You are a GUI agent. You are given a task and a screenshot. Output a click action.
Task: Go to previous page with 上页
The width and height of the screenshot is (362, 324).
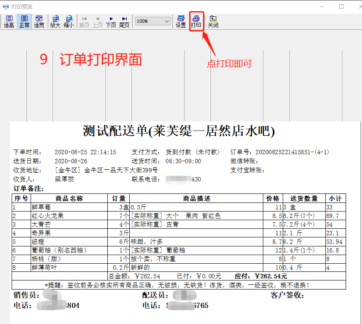[97, 22]
